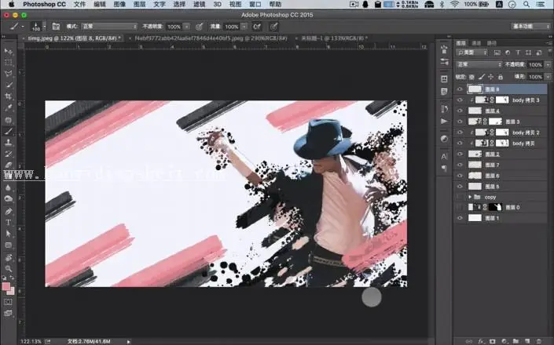This screenshot has width=554, height=345.
Task: Toggle Quick Mask mode icon
Action: [x=8, y=302]
